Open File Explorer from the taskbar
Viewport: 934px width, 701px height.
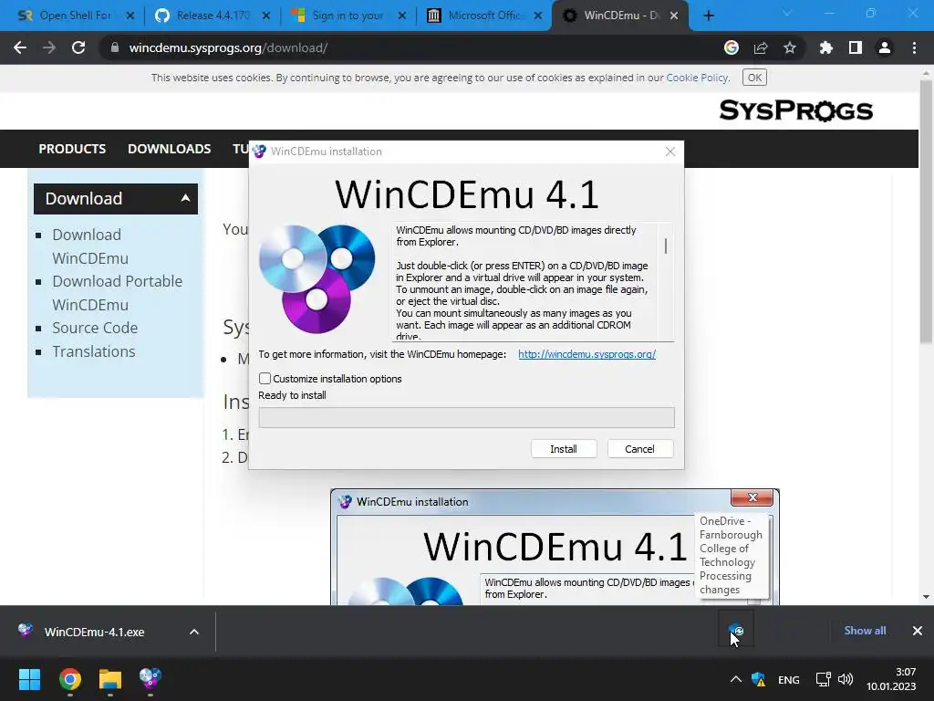coord(110,679)
